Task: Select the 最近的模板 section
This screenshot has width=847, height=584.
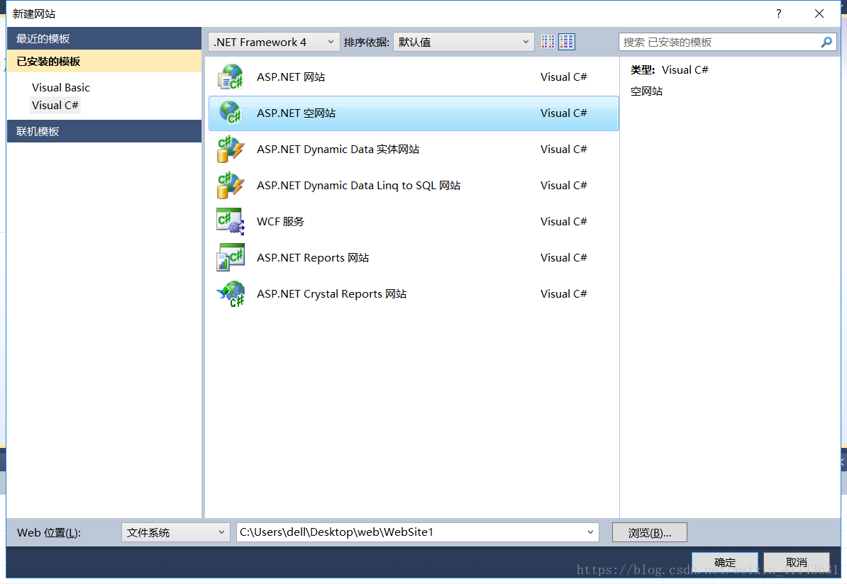Action: tap(104, 39)
